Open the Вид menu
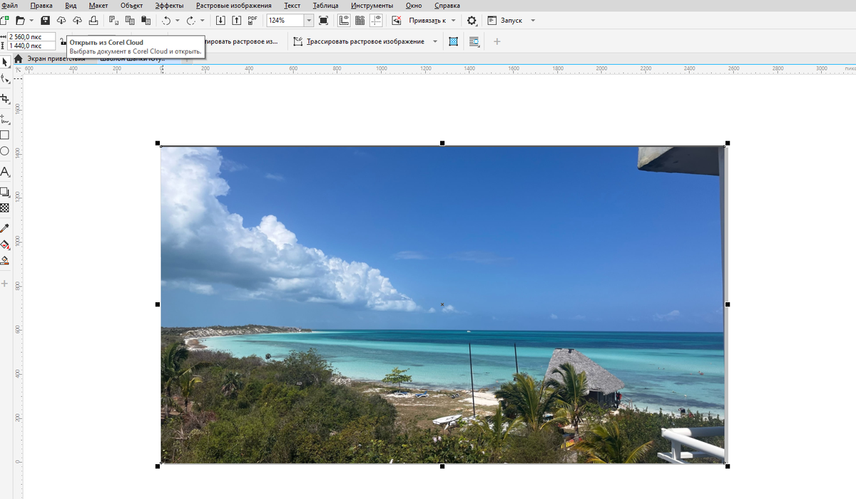This screenshot has height=499, width=856. point(71,5)
